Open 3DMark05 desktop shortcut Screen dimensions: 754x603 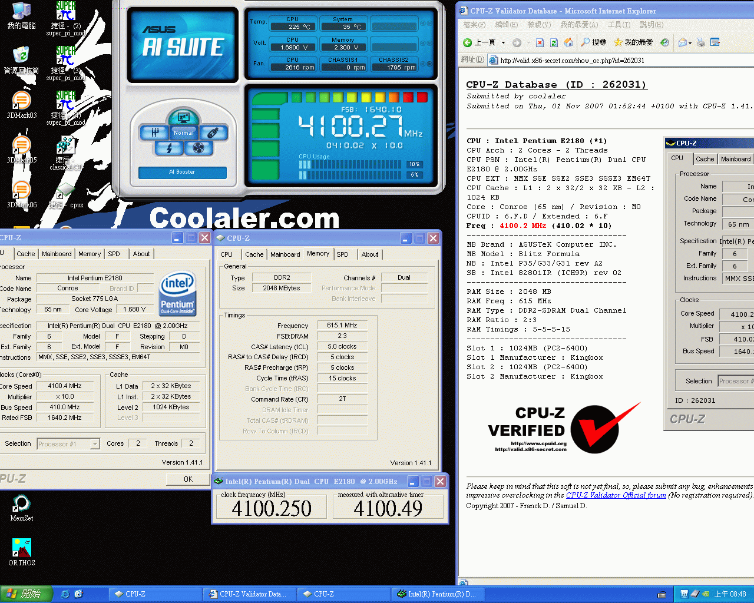click(22, 150)
